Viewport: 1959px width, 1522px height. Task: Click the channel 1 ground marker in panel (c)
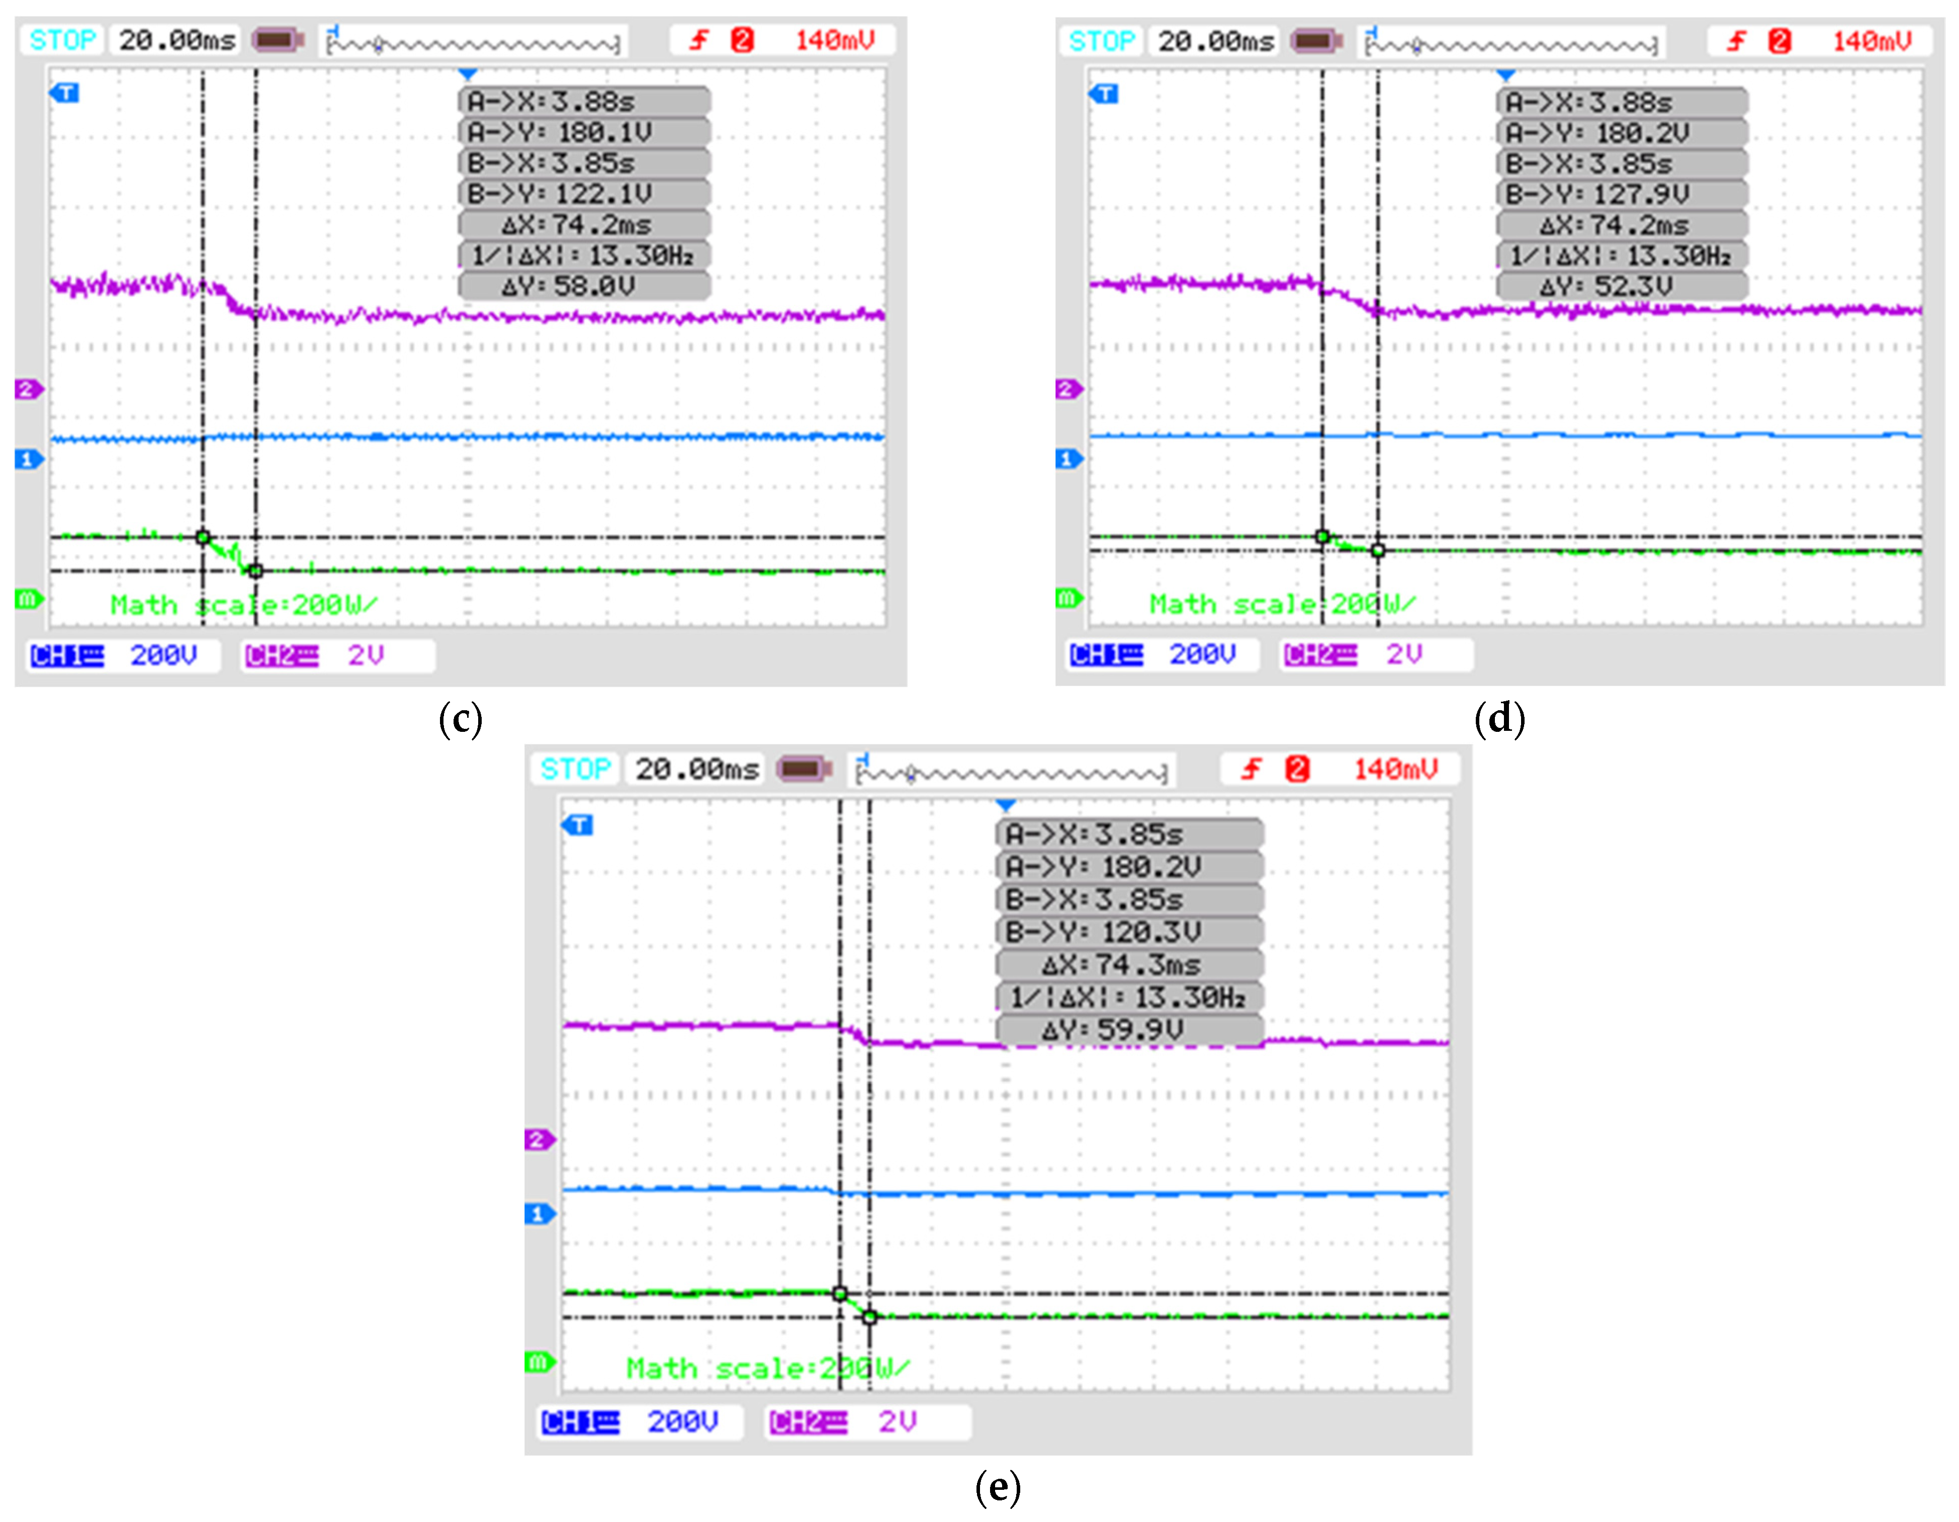(x=28, y=459)
